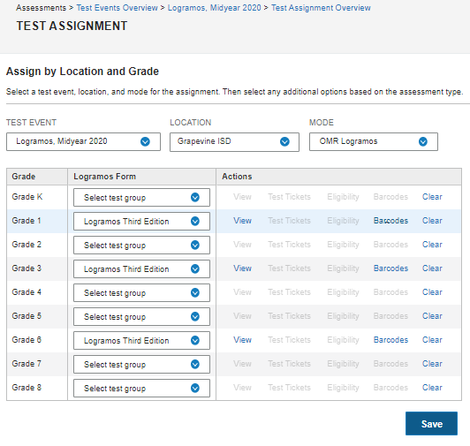Click the Save button
The image size is (470, 446).
(x=431, y=424)
